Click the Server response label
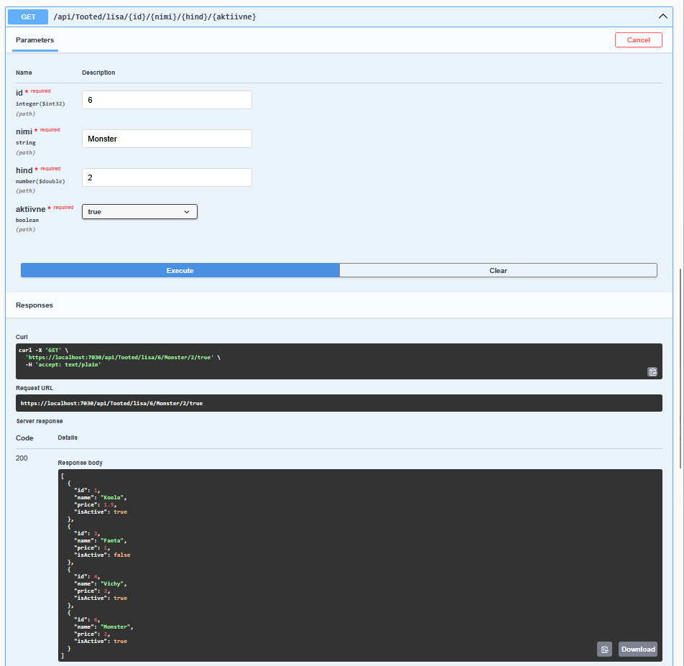The width and height of the screenshot is (684, 666). click(x=40, y=421)
